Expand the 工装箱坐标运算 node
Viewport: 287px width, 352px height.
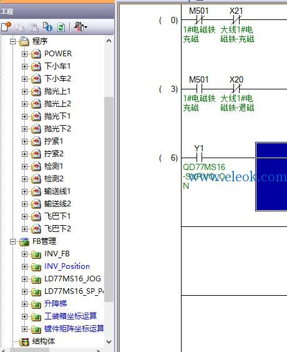pyautogui.click(x=24, y=316)
